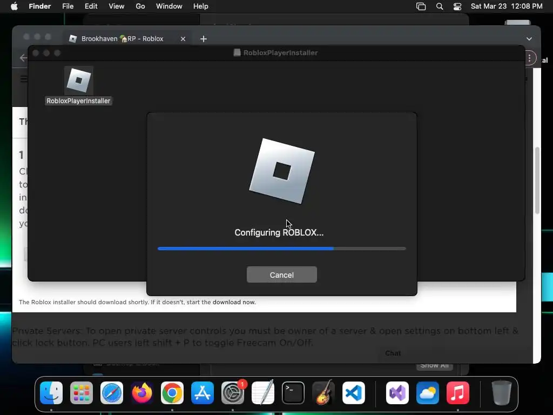Launch GarageBand from the Dock
Image resolution: width=553 pixels, height=415 pixels.
323,392
